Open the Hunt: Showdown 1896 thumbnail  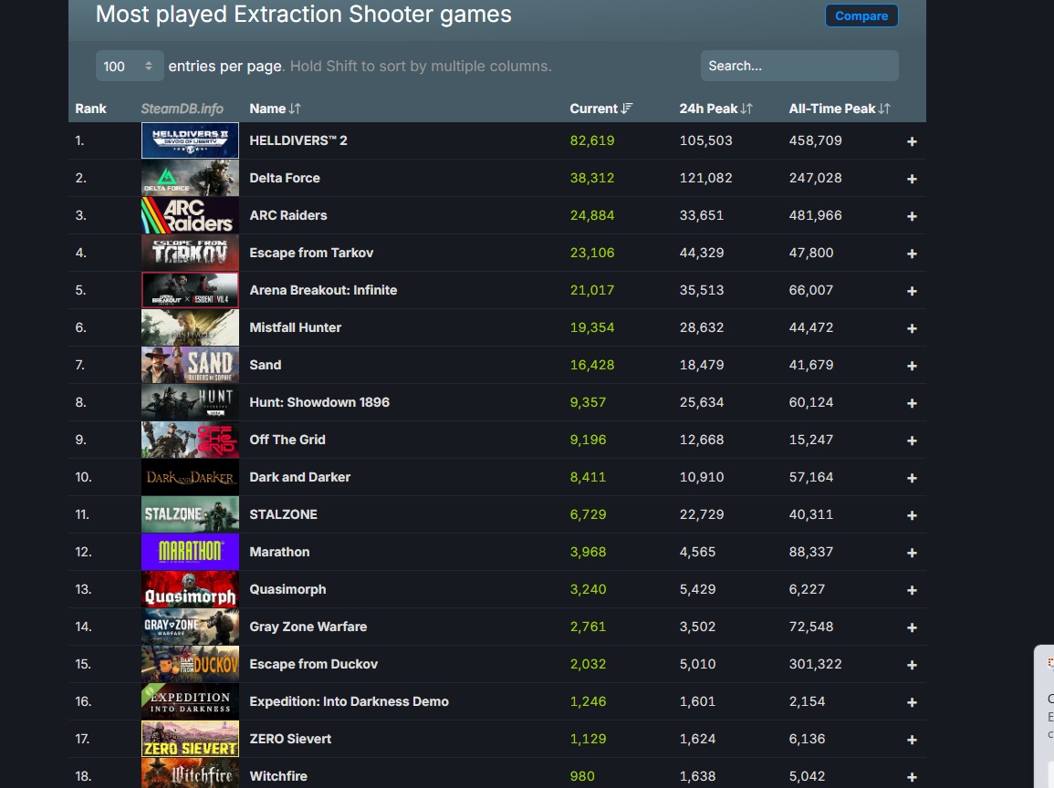coord(190,402)
